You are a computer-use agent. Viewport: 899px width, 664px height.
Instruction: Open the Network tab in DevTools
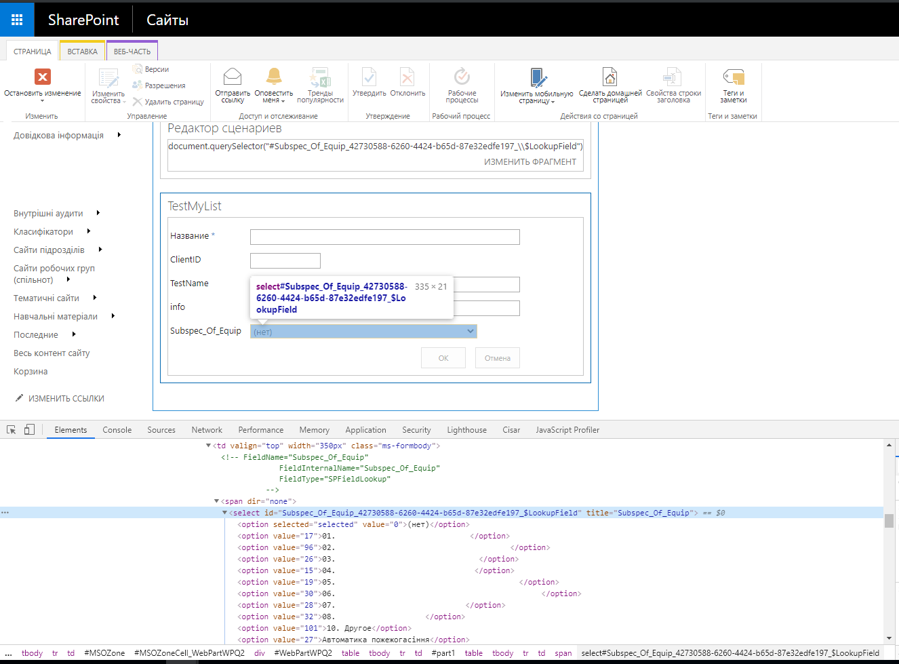207,430
